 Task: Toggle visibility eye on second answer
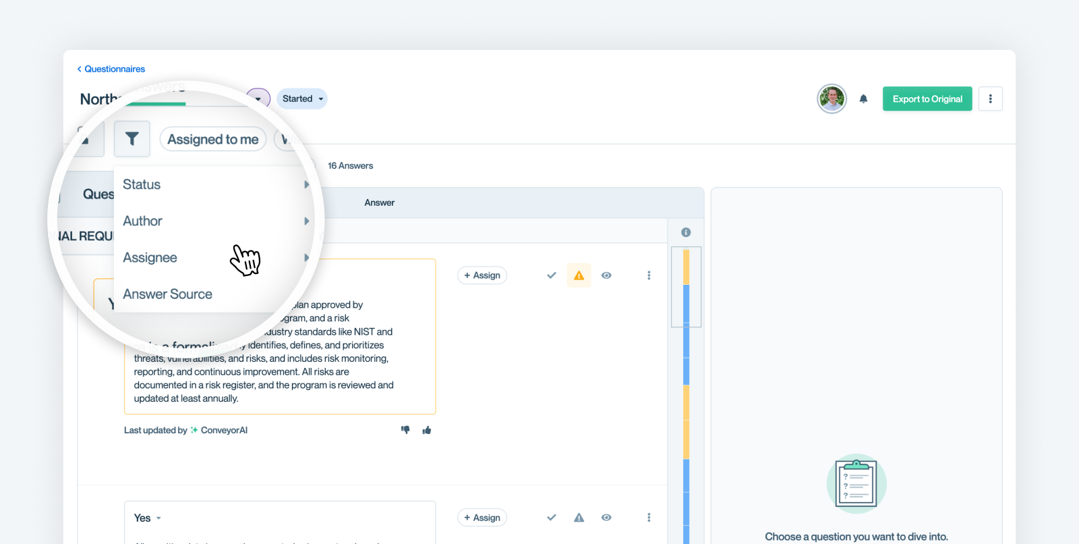(x=606, y=518)
